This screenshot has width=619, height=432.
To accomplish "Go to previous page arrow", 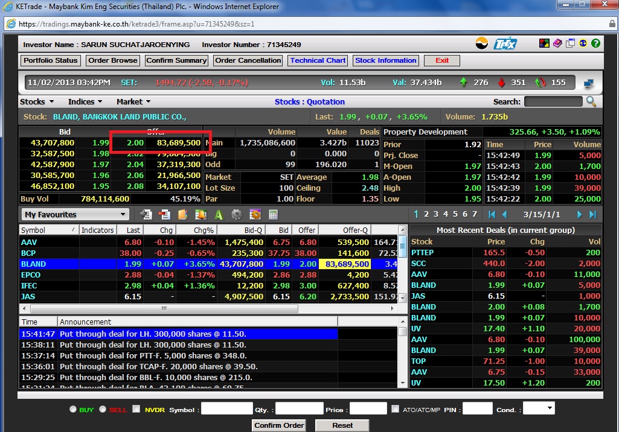I will pos(504,214).
